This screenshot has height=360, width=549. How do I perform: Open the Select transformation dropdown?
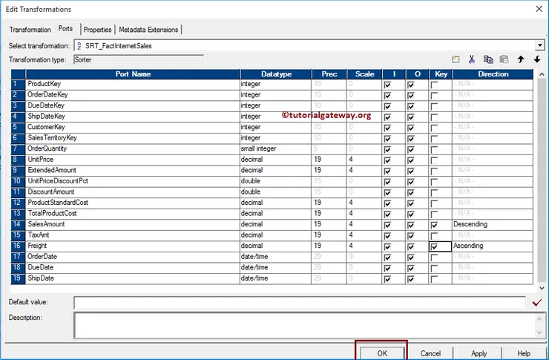point(539,45)
